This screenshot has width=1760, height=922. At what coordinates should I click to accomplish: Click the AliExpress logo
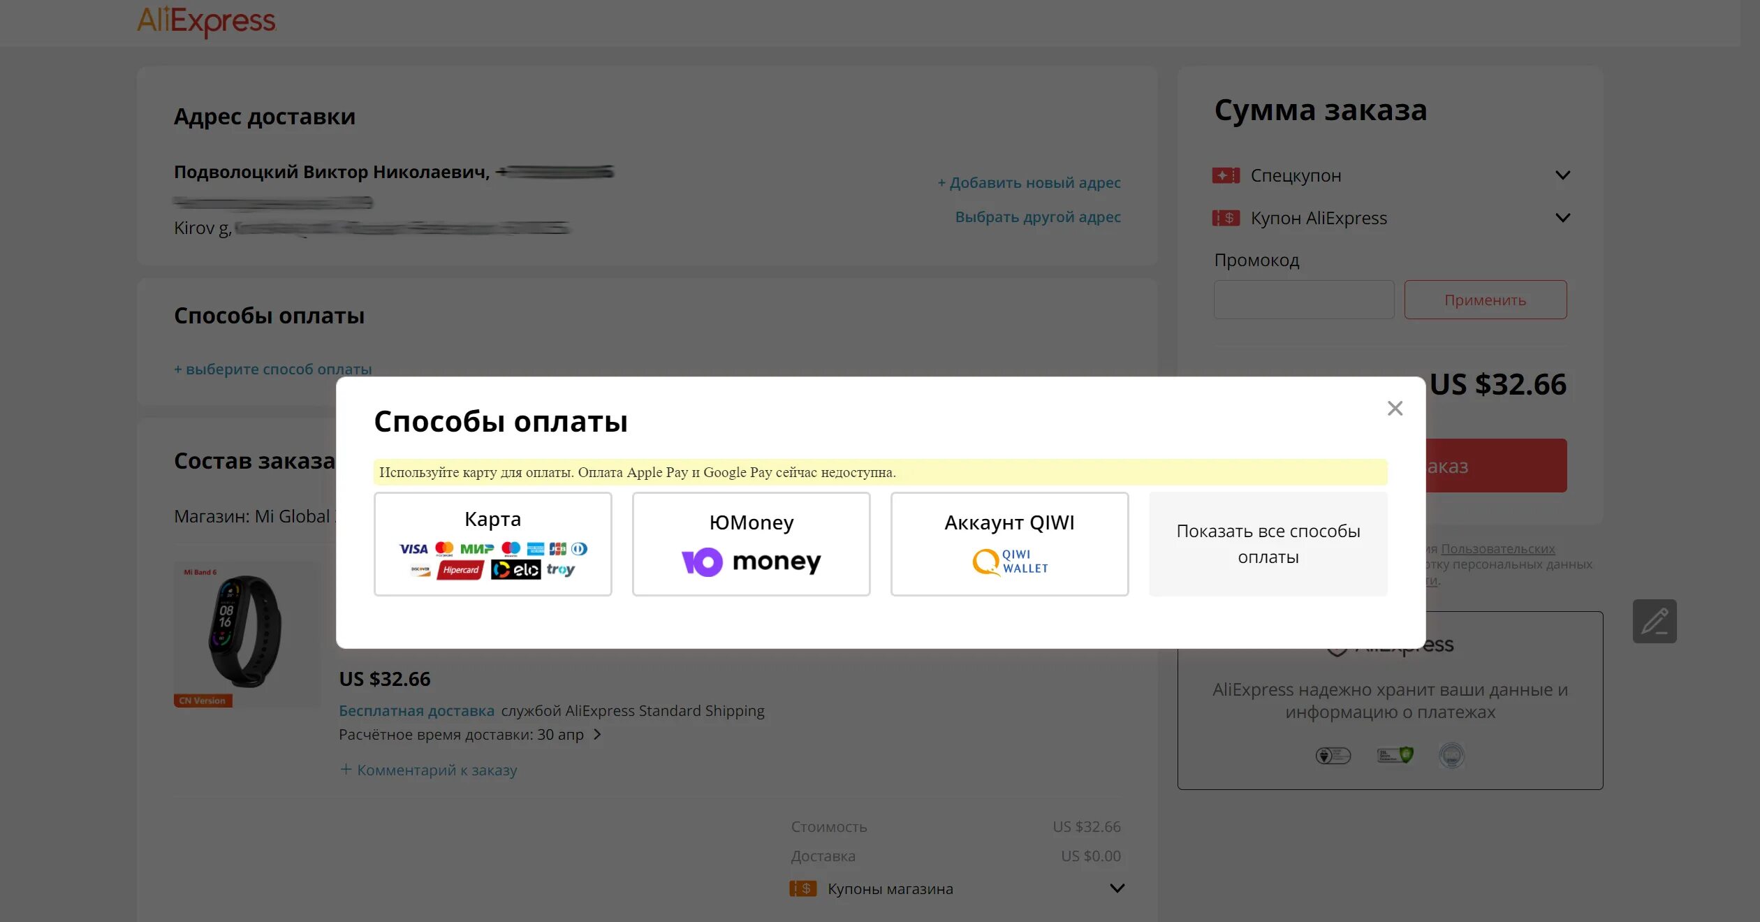coord(206,21)
